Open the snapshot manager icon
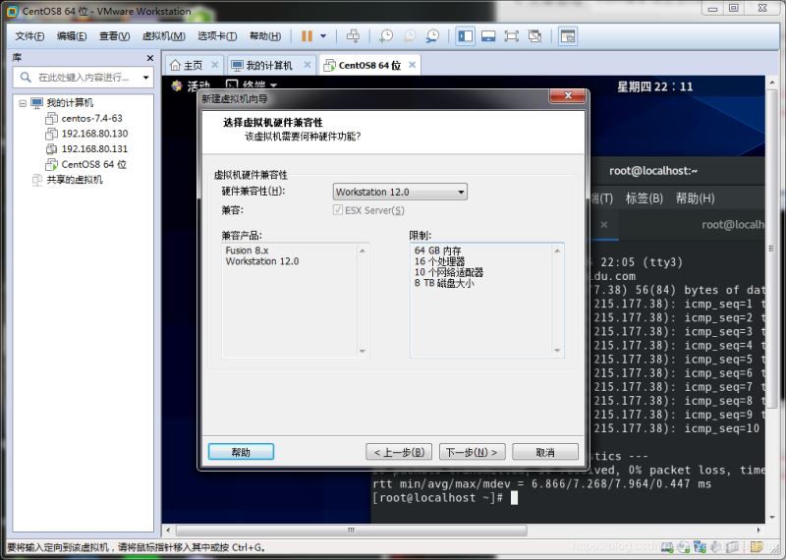The image size is (786, 560). click(433, 36)
